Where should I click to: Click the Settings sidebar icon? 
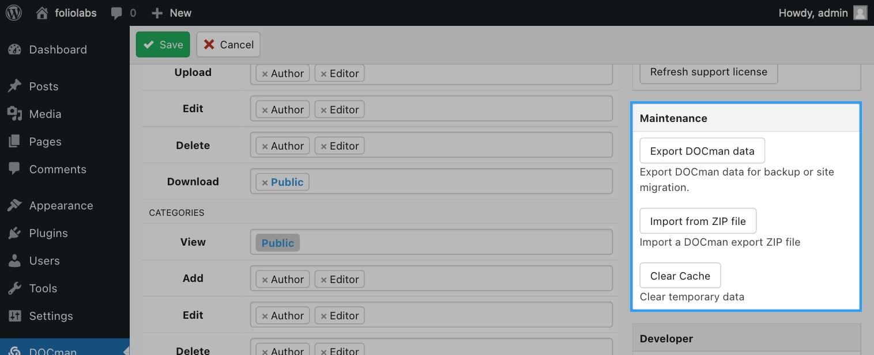(x=14, y=316)
